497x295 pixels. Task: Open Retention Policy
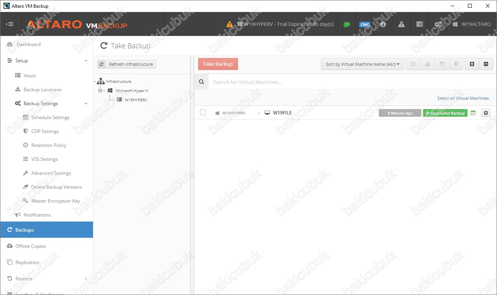(x=49, y=145)
